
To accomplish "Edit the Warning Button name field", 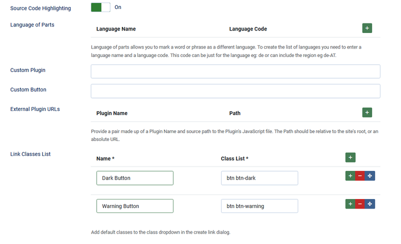I will pyautogui.click(x=135, y=206).
